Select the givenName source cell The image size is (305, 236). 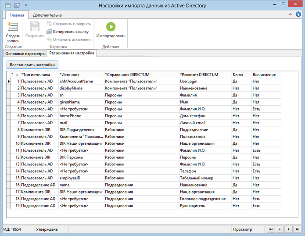tap(81, 102)
